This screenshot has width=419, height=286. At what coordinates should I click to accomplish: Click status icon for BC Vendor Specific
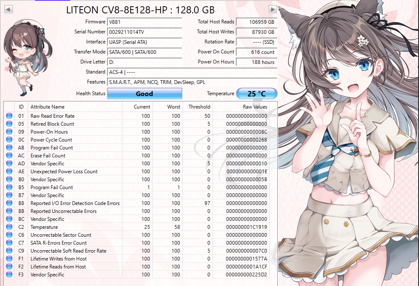click(9, 219)
